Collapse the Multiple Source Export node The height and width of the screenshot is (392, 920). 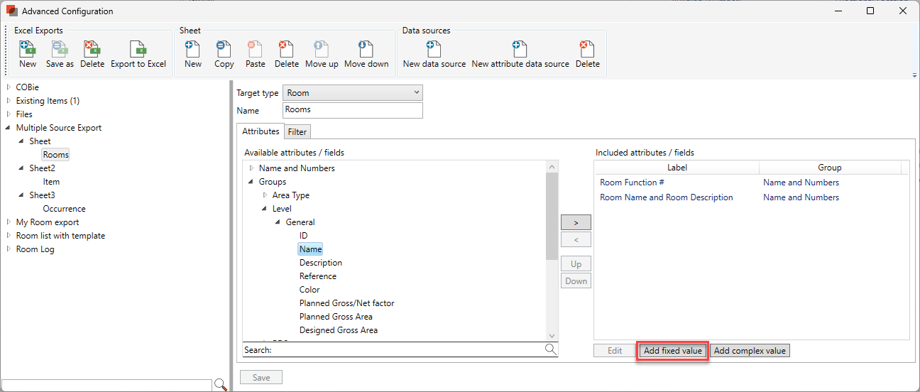click(x=9, y=128)
